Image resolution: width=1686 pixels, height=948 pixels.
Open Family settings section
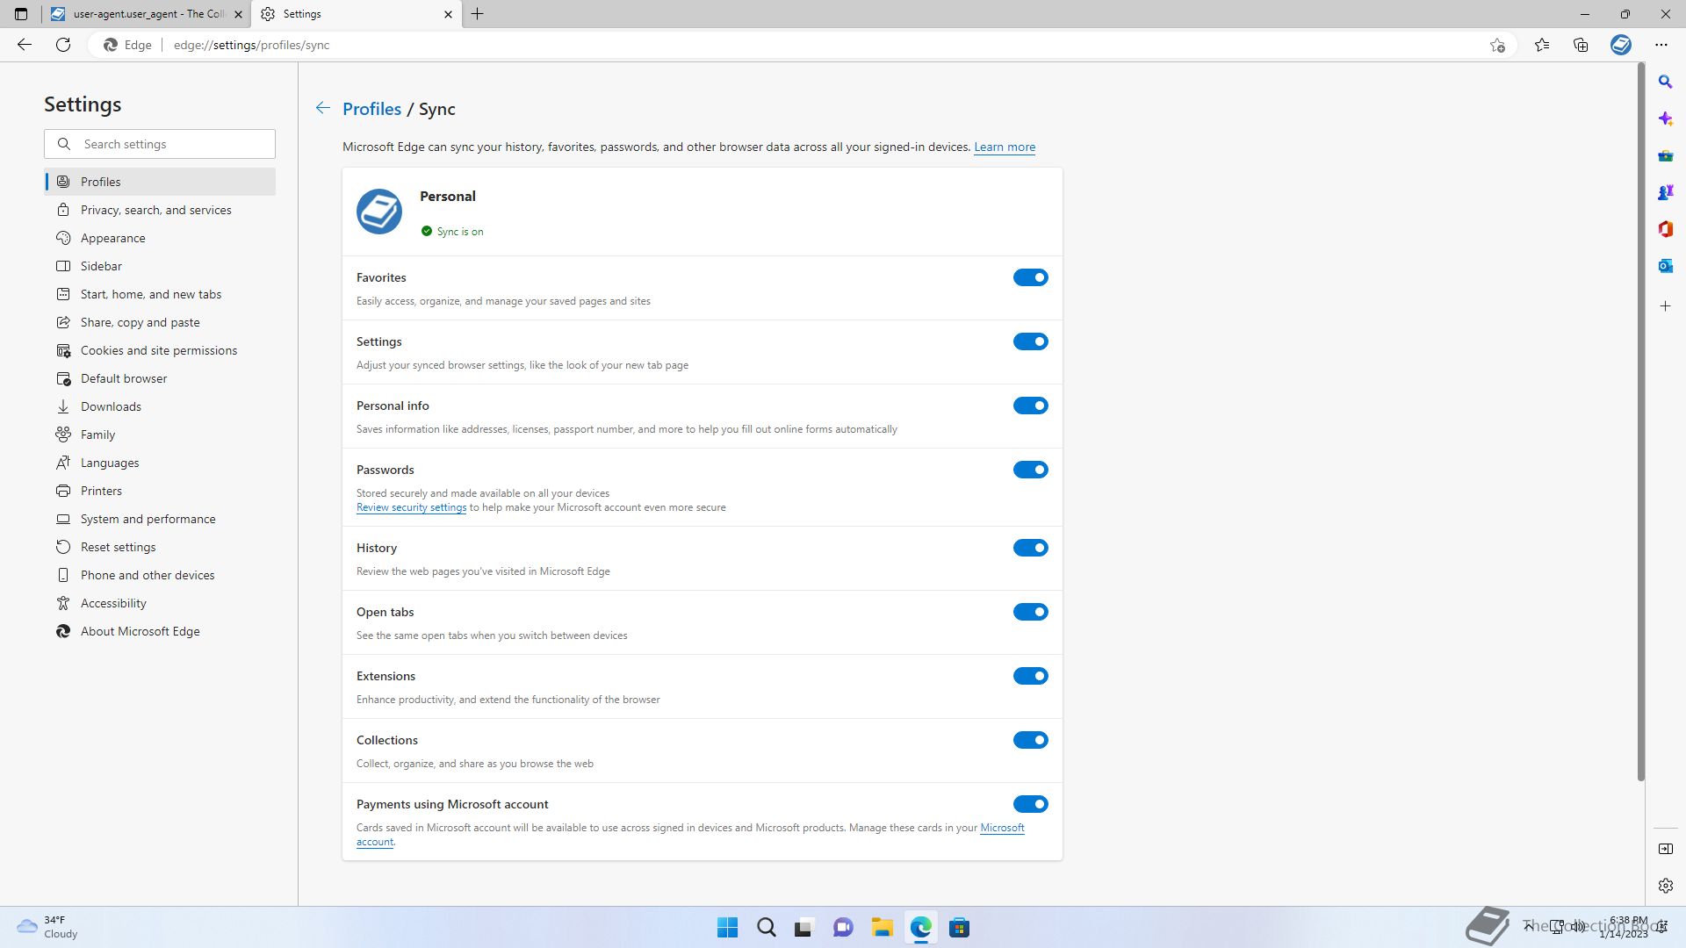[160, 434]
